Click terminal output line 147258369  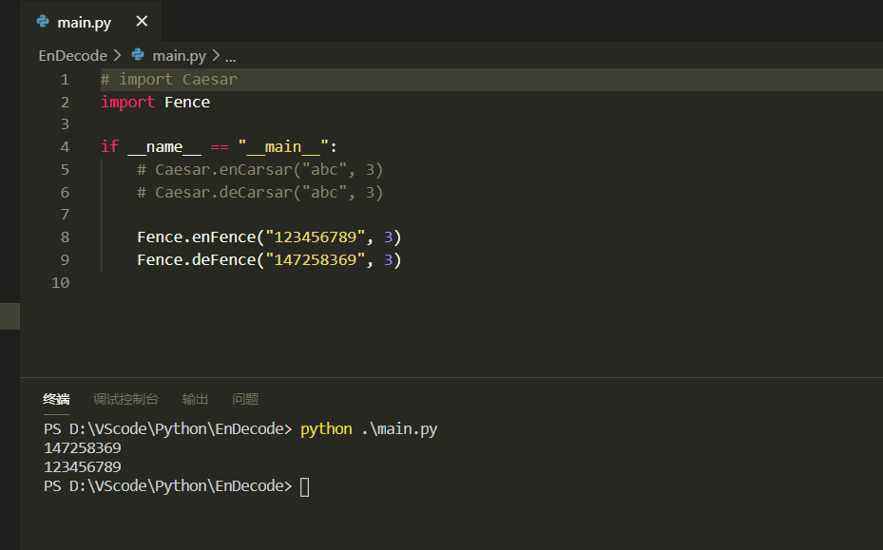coord(83,448)
